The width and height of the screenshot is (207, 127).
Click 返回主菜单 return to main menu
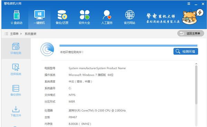[191, 33]
